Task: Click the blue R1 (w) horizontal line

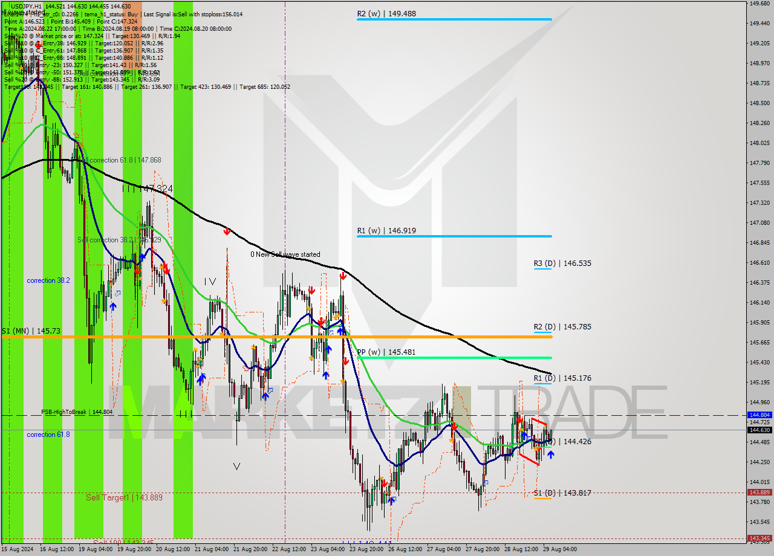Action: 454,236
